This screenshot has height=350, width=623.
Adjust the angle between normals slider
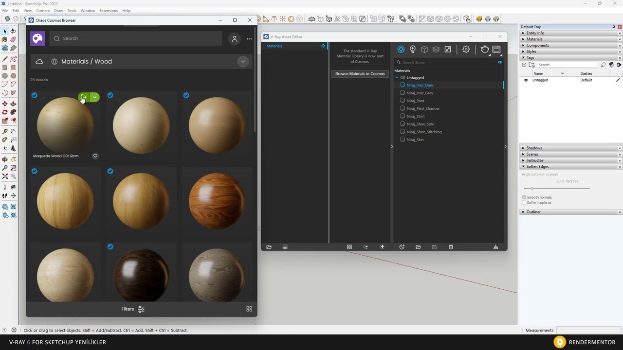[532, 188]
